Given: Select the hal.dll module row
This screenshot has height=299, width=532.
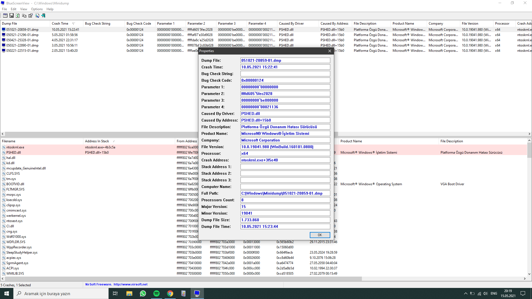Looking at the screenshot, I should (x=11, y=158).
